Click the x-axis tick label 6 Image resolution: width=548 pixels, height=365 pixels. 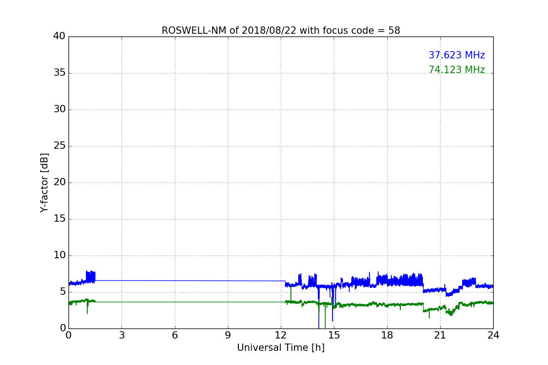coord(174,335)
